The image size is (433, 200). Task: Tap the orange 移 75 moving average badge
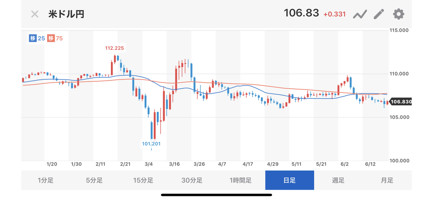tap(55, 38)
